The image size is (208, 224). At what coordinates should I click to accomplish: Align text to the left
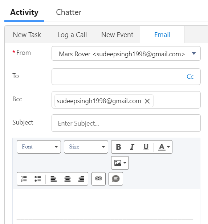(54, 179)
